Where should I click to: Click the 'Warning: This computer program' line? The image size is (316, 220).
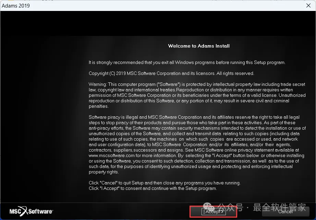(x=197, y=84)
